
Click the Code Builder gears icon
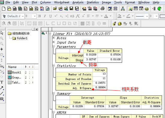coord(147,9)
